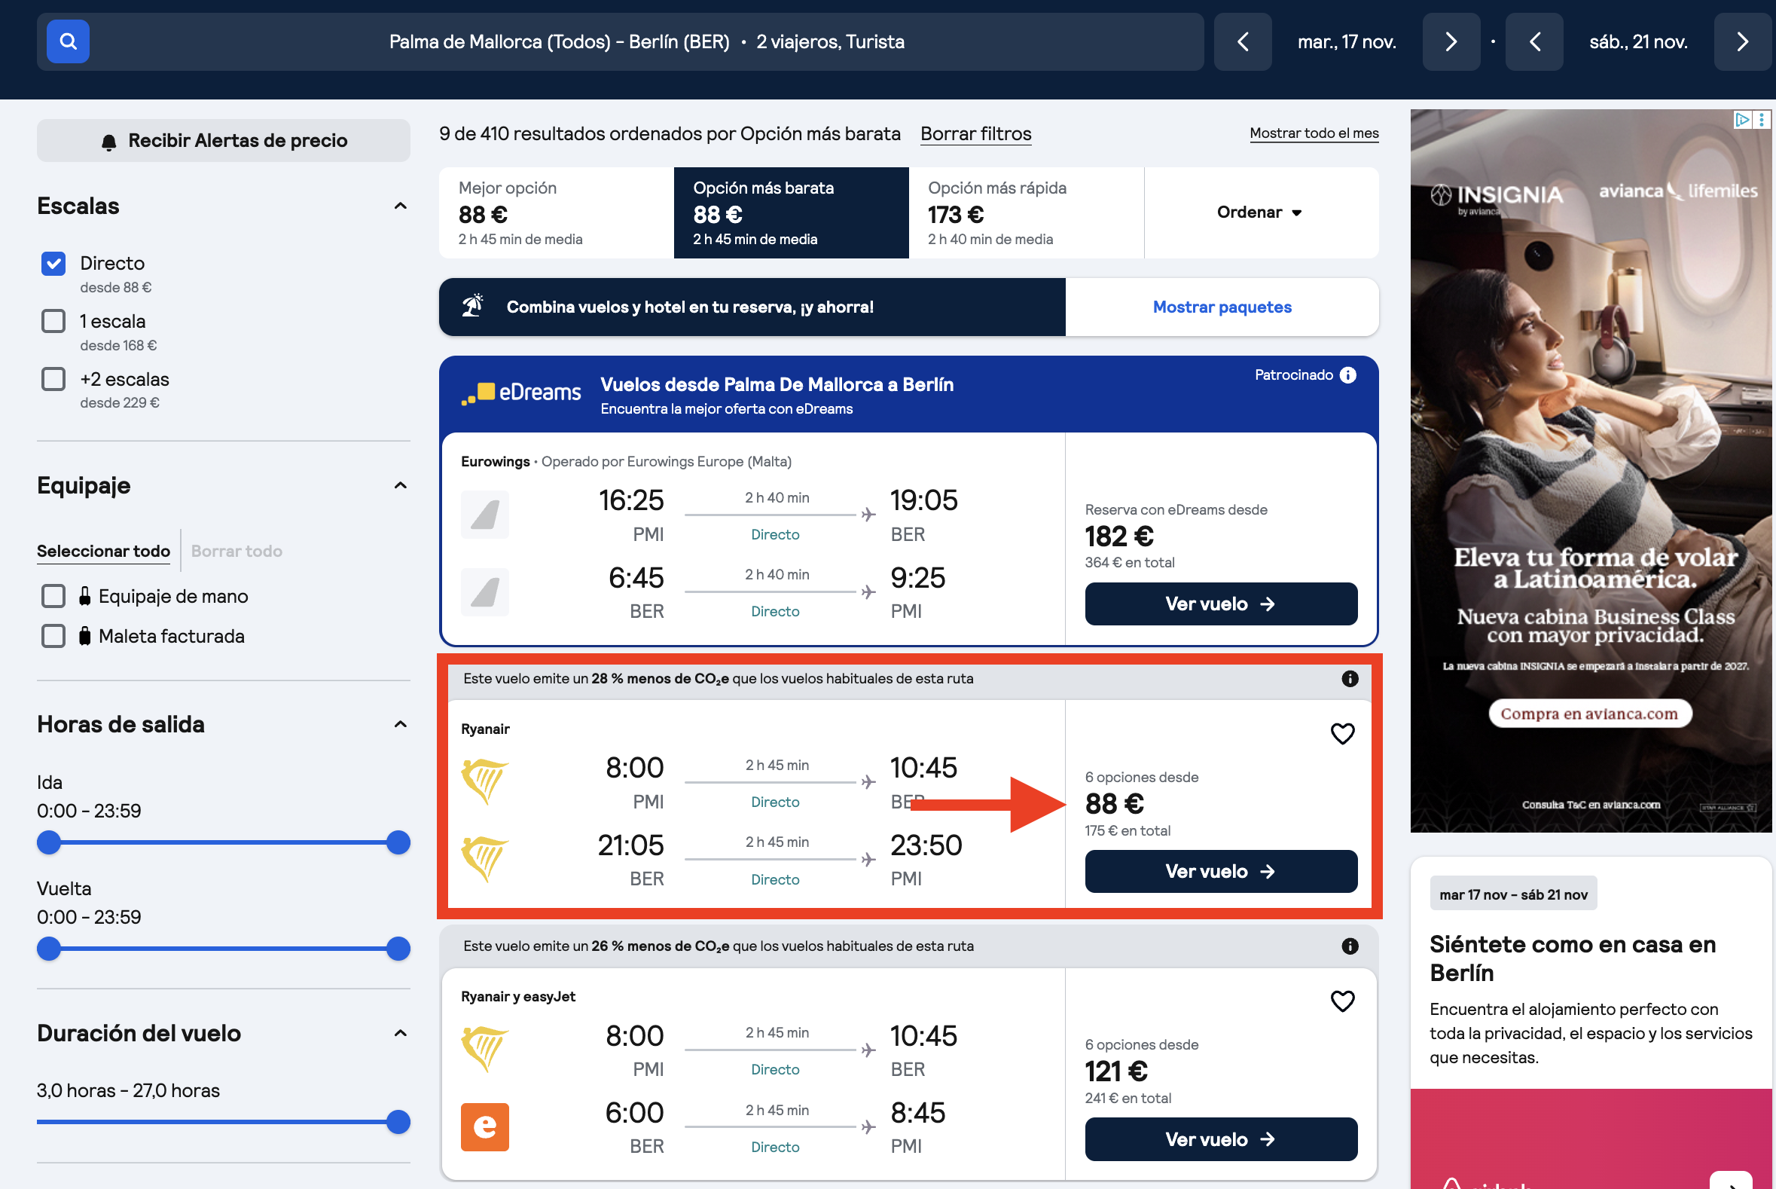Collapse the Equipaje section

400,485
